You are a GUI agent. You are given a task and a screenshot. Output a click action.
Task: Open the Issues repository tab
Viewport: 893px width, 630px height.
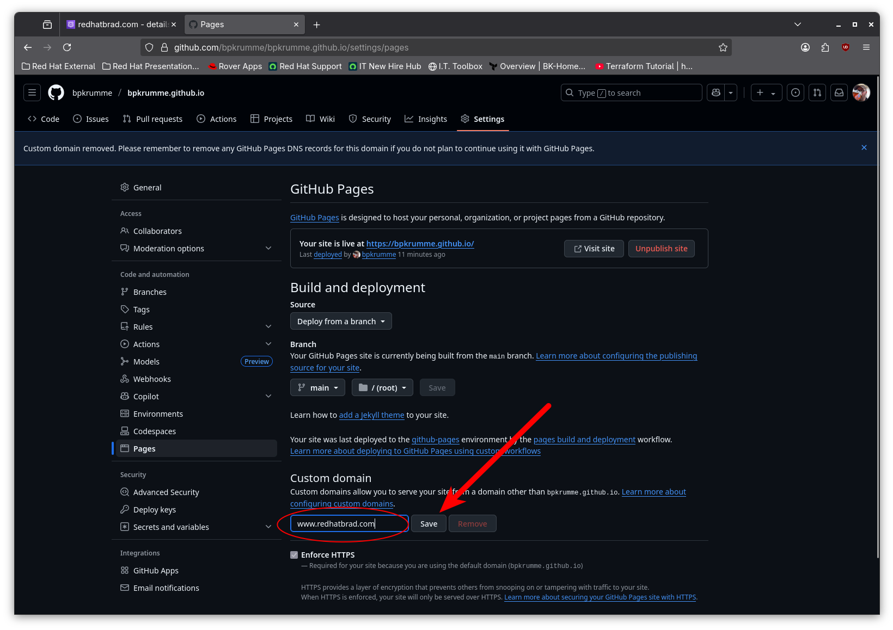pyautogui.click(x=91, y=119)
